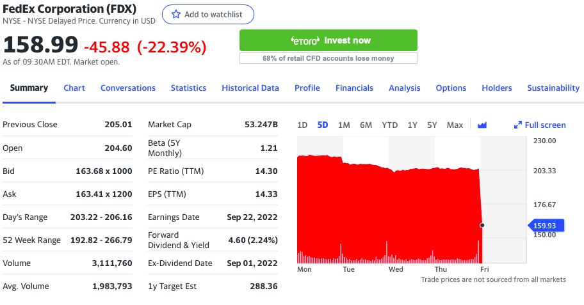Click Day's Range value 203.22 - 206.16

point(101,217)
